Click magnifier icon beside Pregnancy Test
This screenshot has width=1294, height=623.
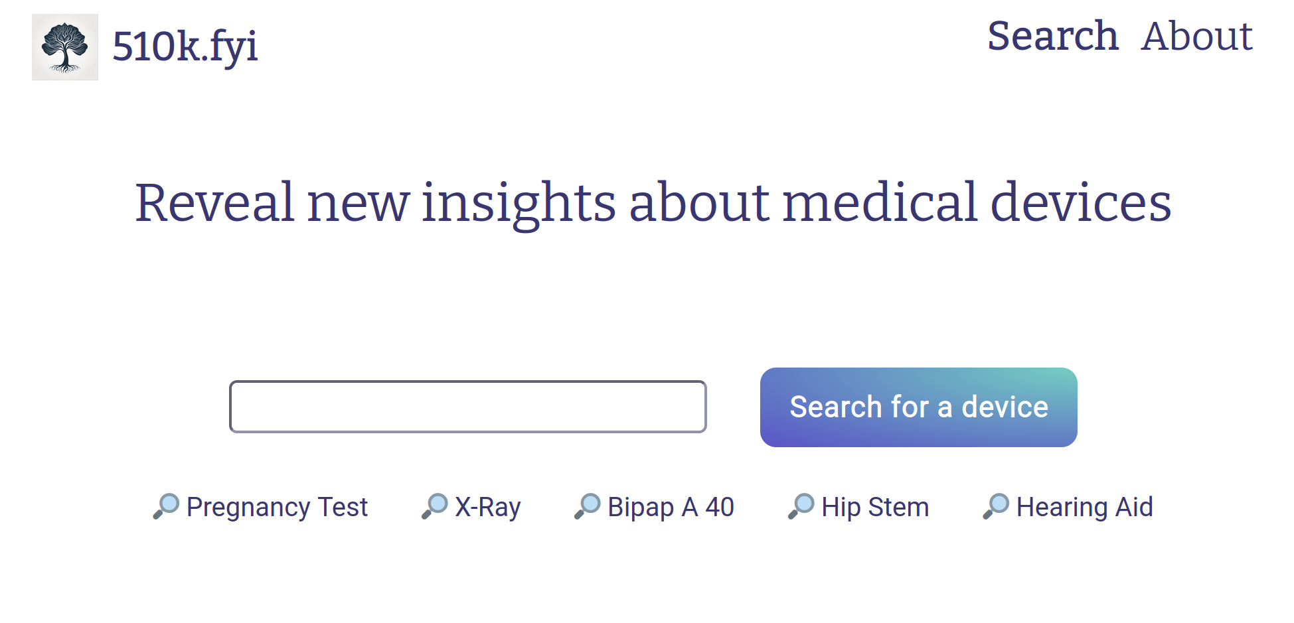click(x=166, y=506)
